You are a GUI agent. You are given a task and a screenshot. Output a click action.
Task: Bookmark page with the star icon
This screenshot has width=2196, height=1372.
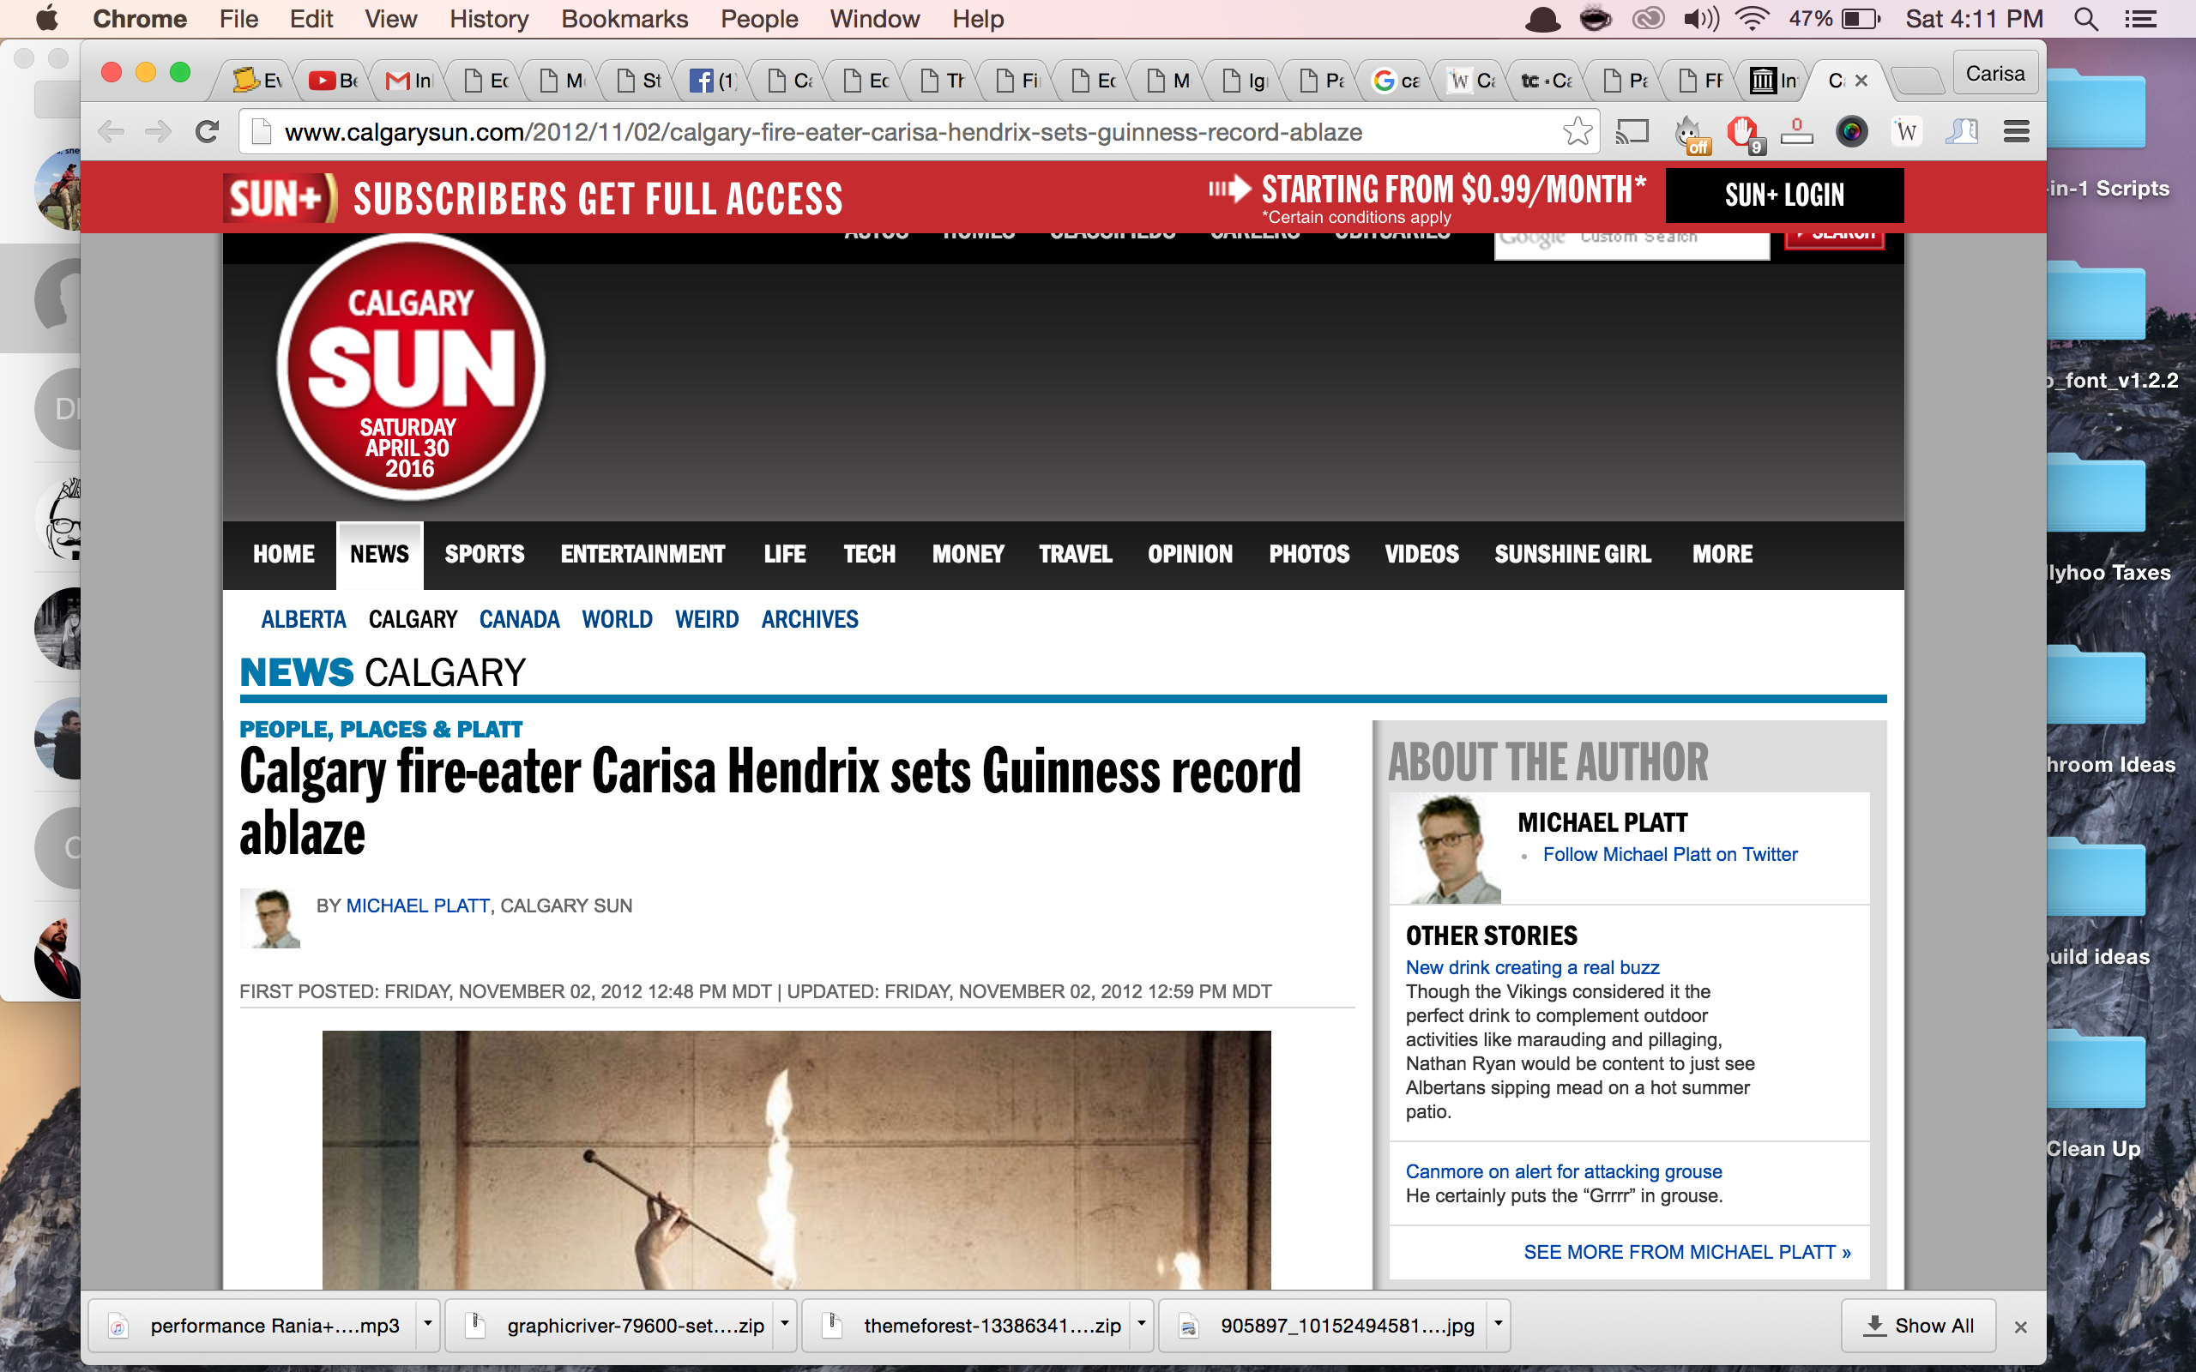coord(1578,132)
